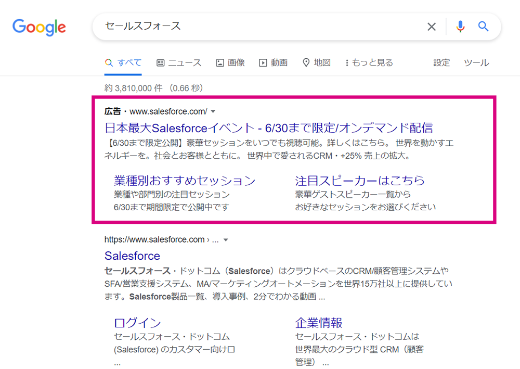Screen dimensions: 520x369
Task: Open 注目スピーカーはこちら sitelink
Action: tap(360, 181)
